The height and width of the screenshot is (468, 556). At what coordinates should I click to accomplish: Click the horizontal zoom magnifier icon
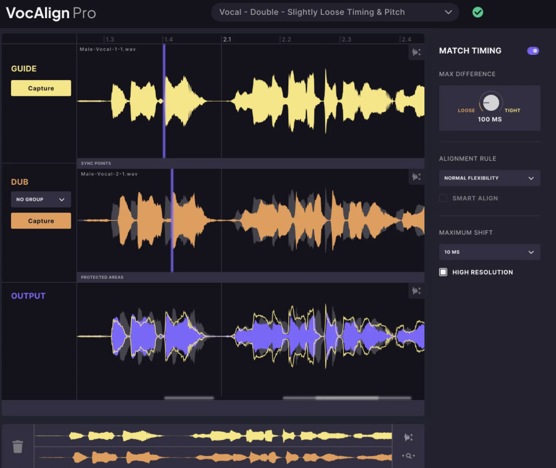[408, 455]
